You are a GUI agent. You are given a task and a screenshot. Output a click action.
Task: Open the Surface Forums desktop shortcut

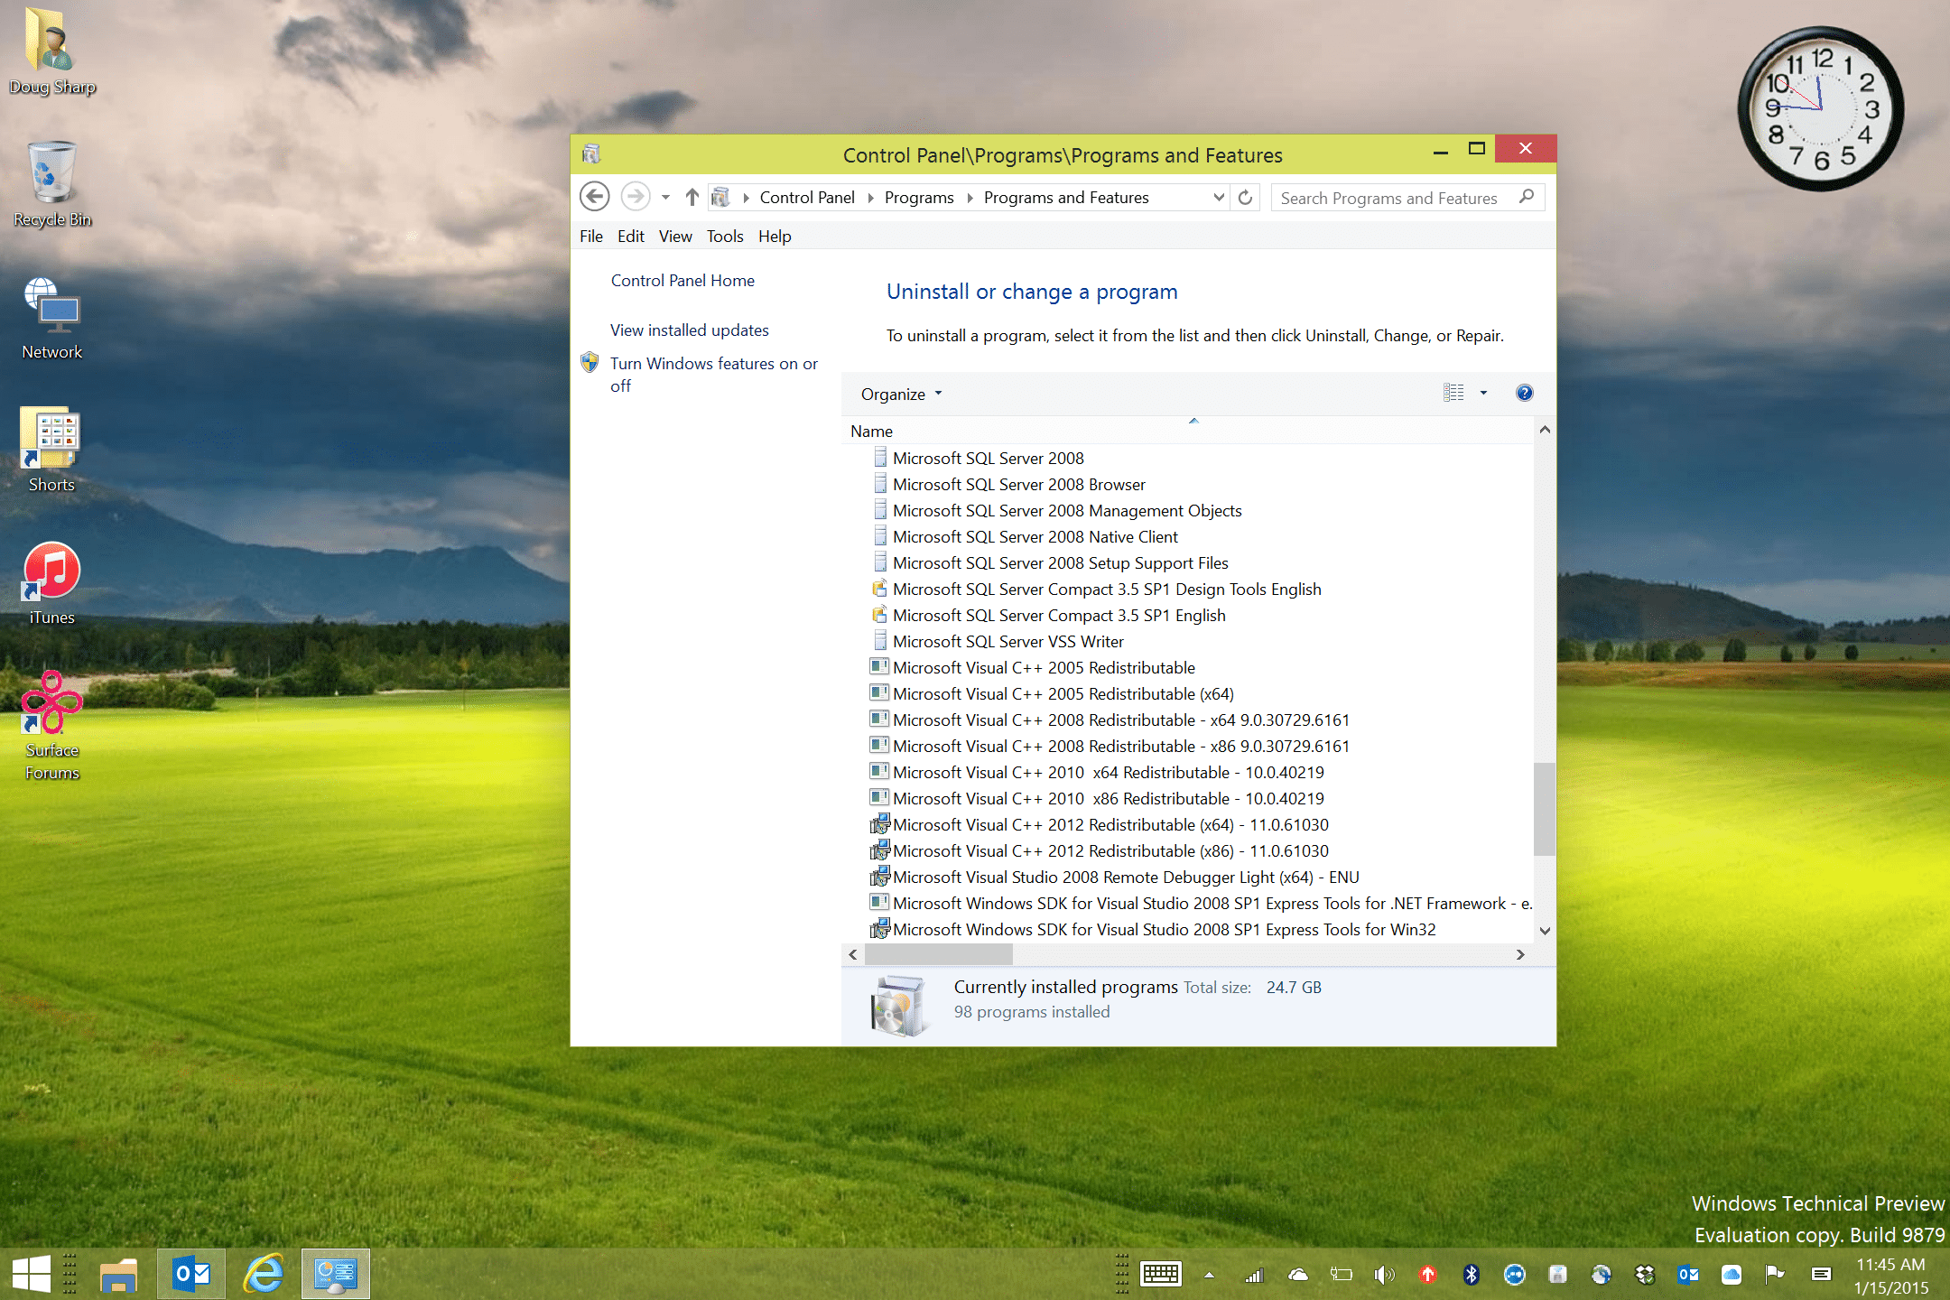coord(51,727)
